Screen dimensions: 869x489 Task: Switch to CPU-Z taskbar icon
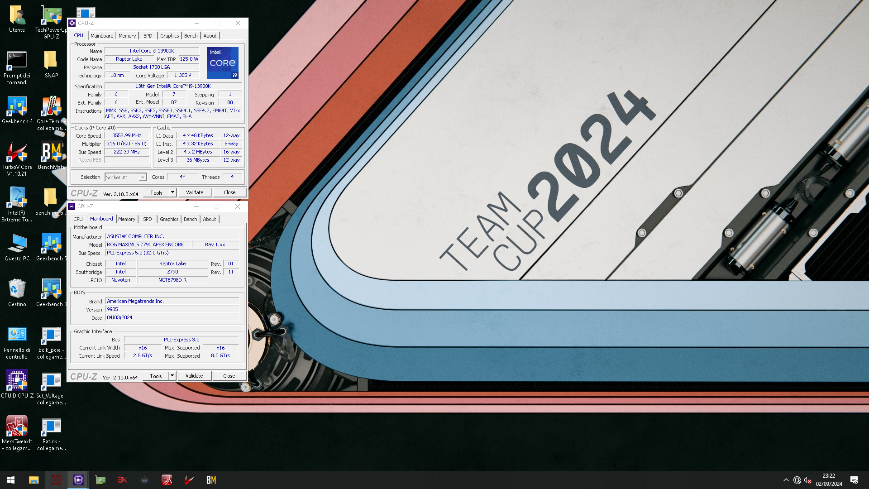tap(78, 480)
